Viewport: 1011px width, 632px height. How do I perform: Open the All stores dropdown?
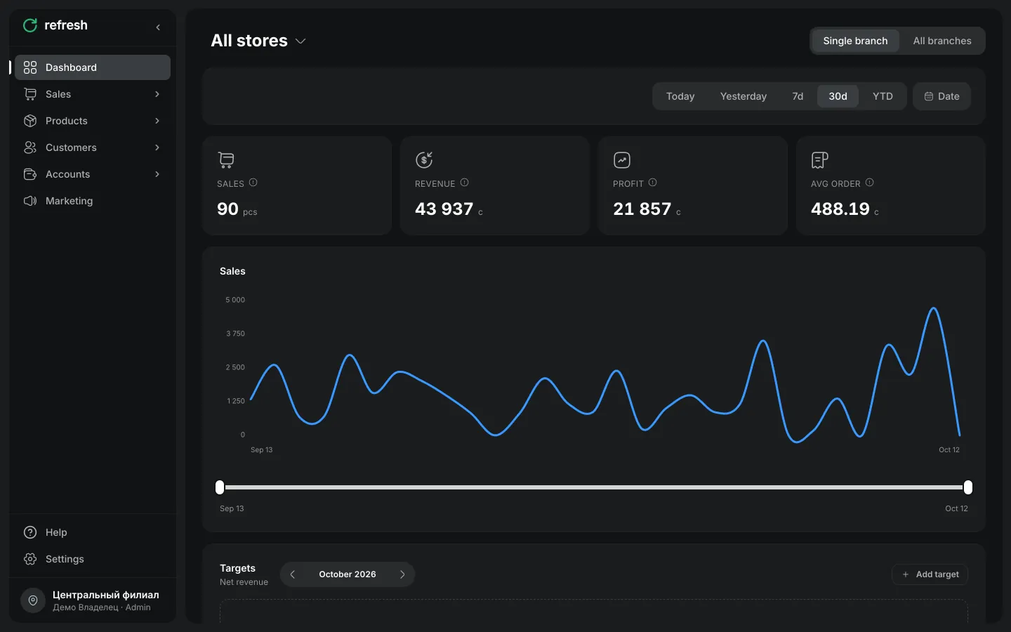coord(258,41)
